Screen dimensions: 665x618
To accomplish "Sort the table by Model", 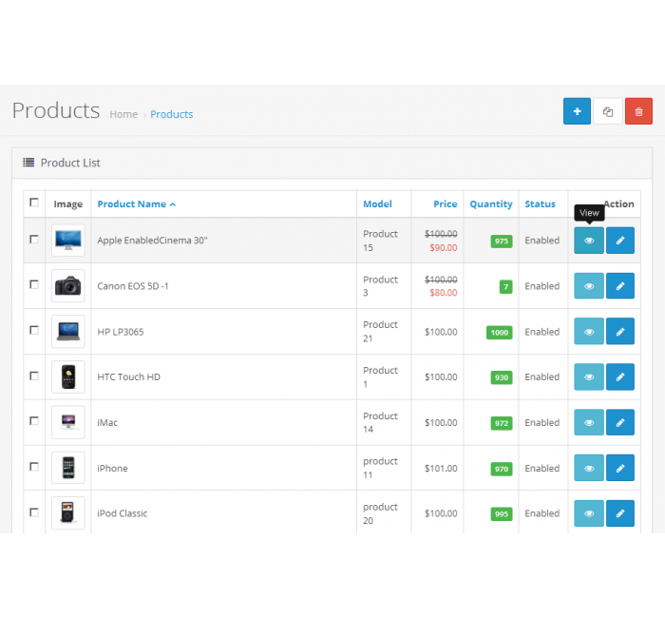I will click(377, 204).
